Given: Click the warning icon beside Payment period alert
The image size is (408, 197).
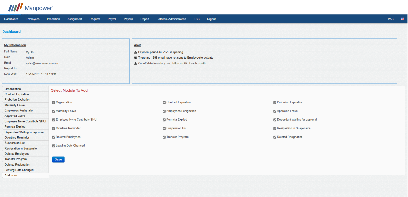Looking at the screenshot, I should [135, 52].
